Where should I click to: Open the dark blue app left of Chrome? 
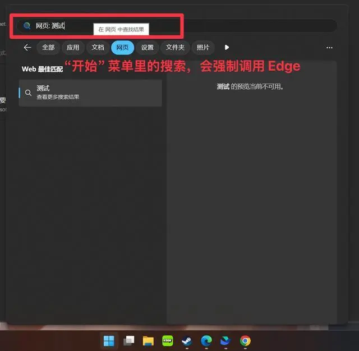point(225,341)
